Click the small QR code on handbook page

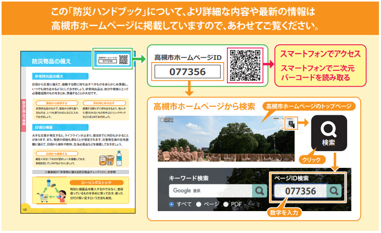tap(123, 59)
